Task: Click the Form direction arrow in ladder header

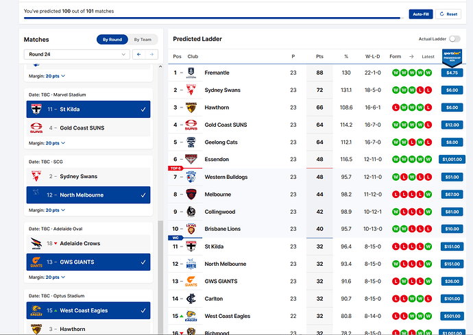Action: click(411, 56)
